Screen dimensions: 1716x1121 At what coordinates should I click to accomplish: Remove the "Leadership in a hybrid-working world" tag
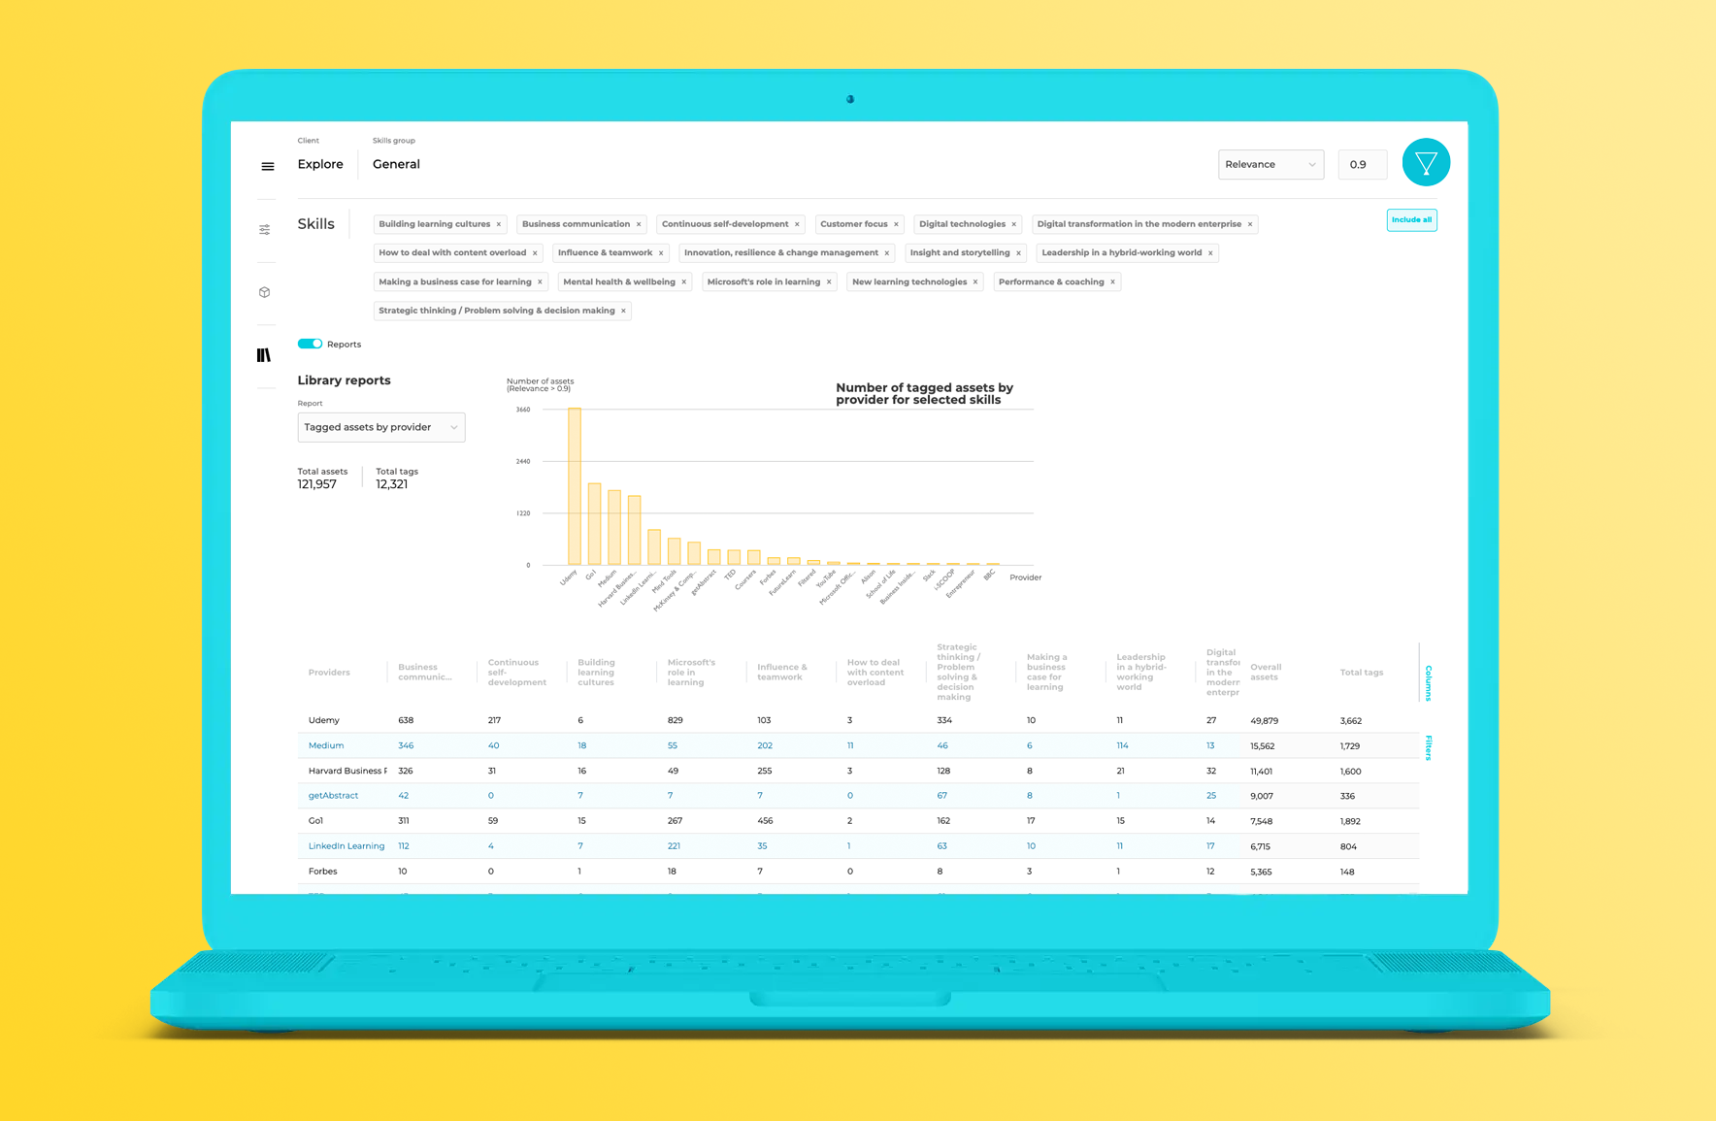point(1208,252)
